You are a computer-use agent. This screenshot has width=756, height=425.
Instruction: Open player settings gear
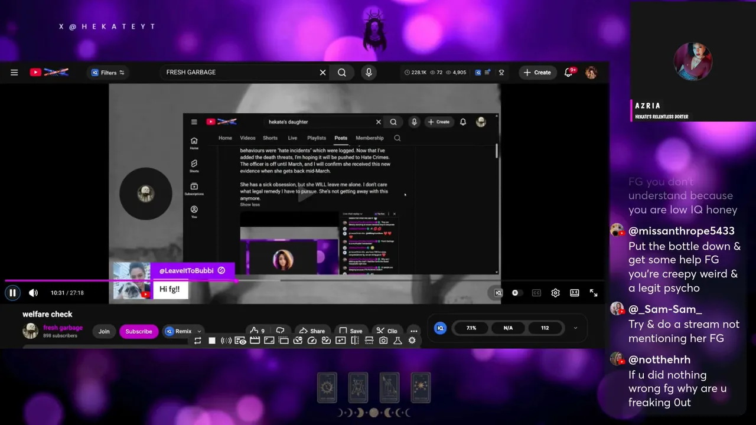555,293
